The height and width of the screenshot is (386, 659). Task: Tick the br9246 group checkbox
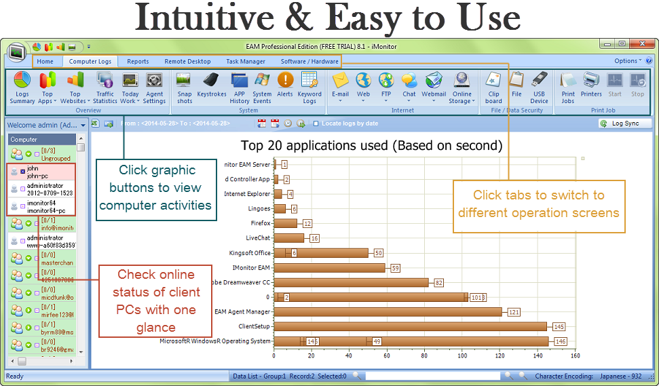point(37,345)
